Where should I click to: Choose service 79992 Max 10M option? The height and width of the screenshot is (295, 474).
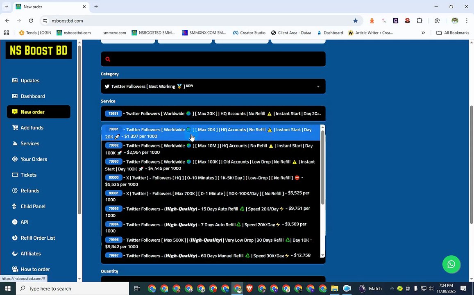pyautogui.click(x=211, y=149)
